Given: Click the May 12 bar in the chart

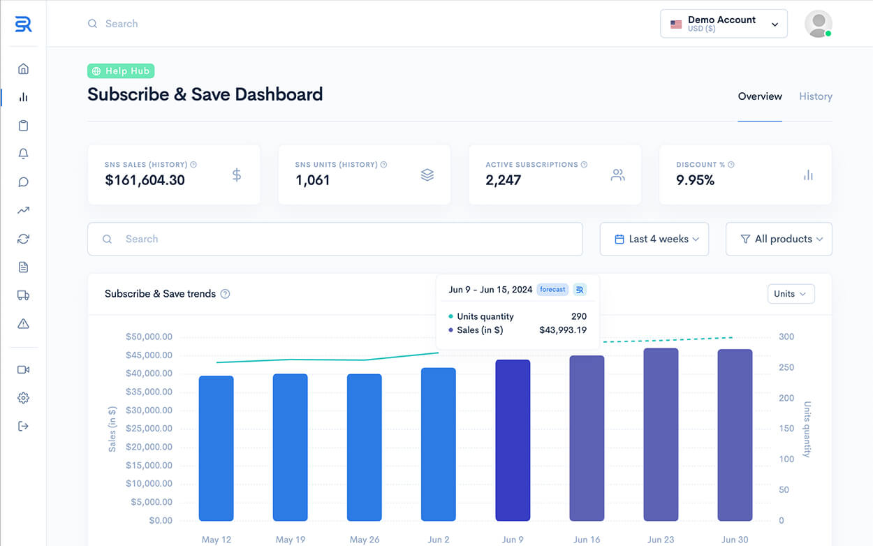Looking at the screenshot, I should 217,448.
